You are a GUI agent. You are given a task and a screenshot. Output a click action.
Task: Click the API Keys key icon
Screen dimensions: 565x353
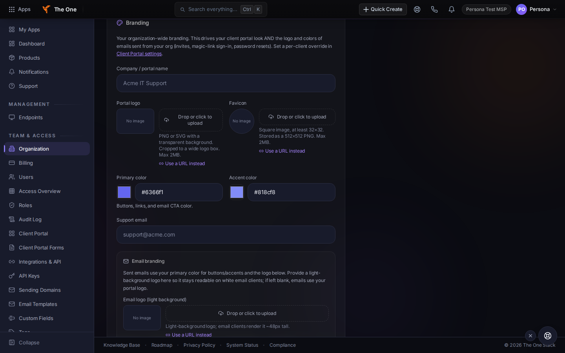click(x=12, y=276)
